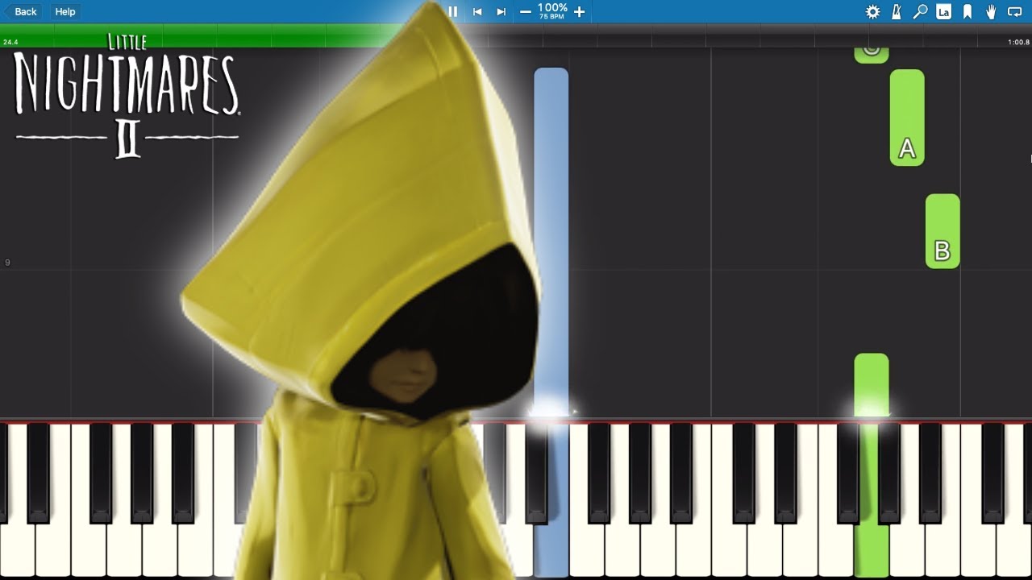Click the falling green note labeled B
Image resolution: width=1032 pixels, height=580 pixels.
click(943, 231)
